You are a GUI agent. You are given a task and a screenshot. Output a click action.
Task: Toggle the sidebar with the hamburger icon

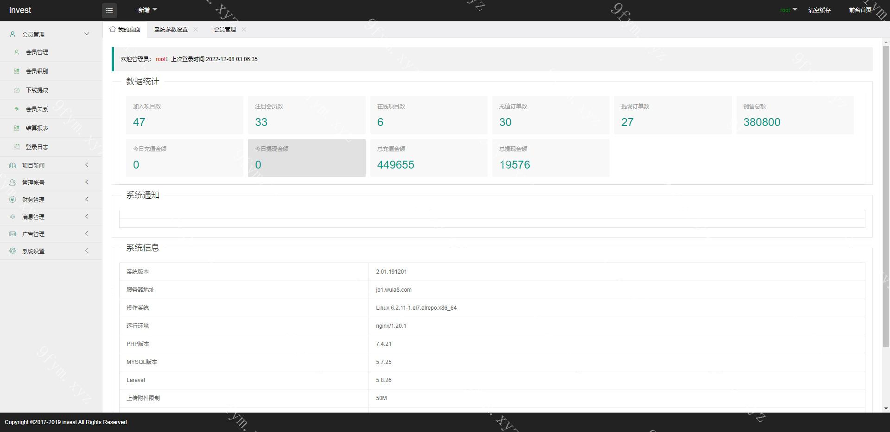pos(109,10)
